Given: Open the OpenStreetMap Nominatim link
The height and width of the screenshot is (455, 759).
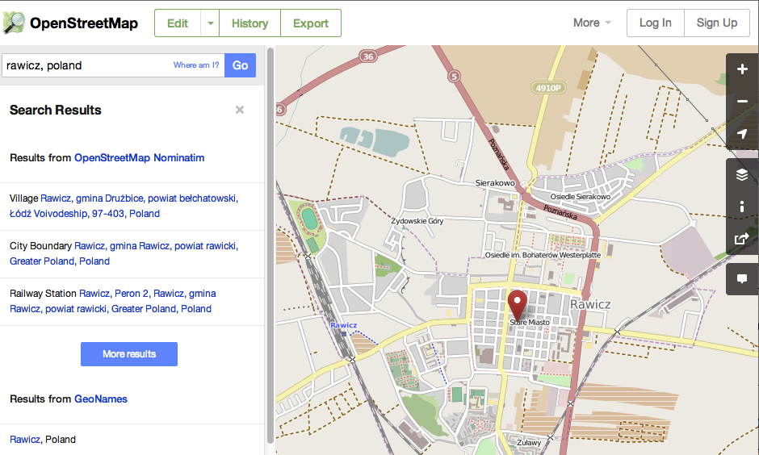Looking at the screenshot, I should (139, 157).
